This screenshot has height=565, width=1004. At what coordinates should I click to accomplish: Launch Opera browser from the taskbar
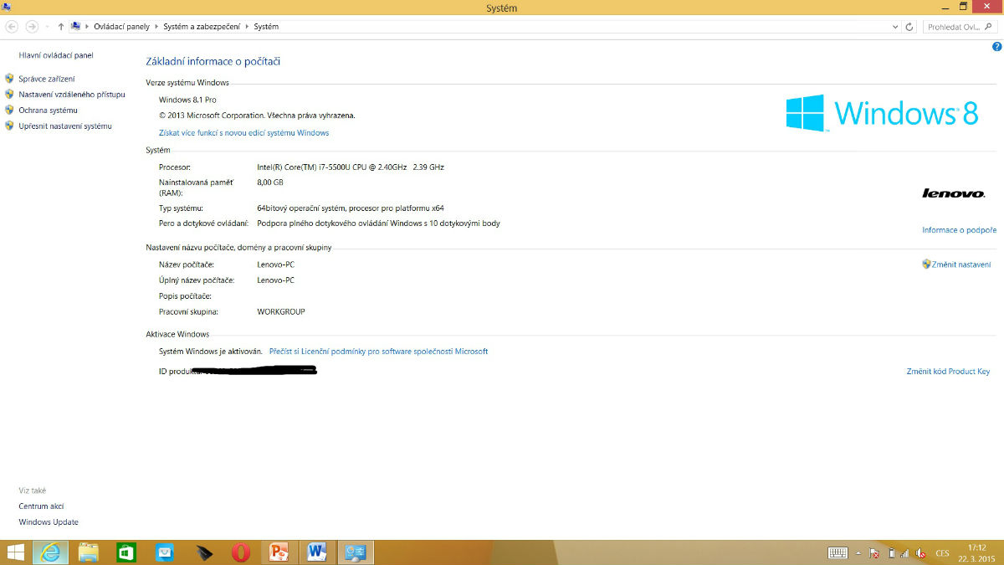click(241, 552)
